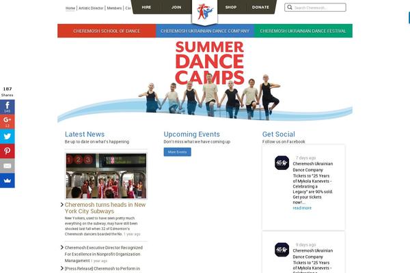The height and width of the screenshot is (273, 410).
Task: Open Cheremosh turns heads in New York headline
Action: [x=105, y=208]
